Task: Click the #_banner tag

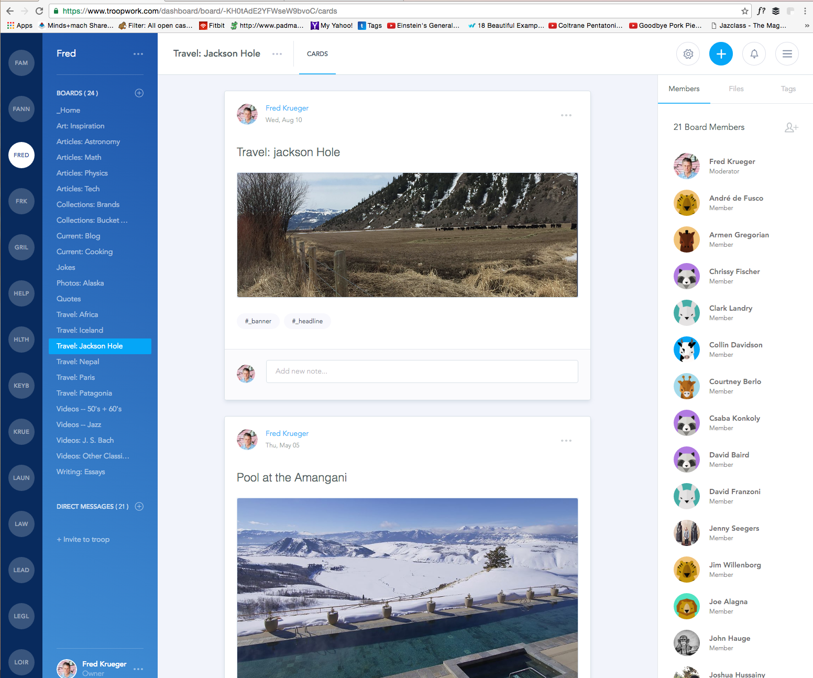Action: (x=258, y=321)
